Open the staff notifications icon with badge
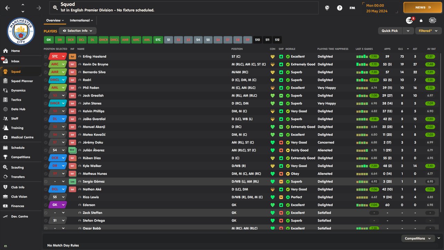Image resolution: width=444 pixels, height=250 pixels. (410, 20)
